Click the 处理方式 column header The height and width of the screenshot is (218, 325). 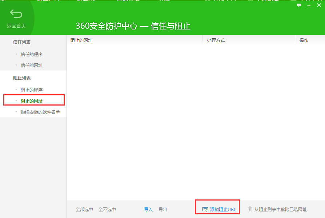[216, 40]
